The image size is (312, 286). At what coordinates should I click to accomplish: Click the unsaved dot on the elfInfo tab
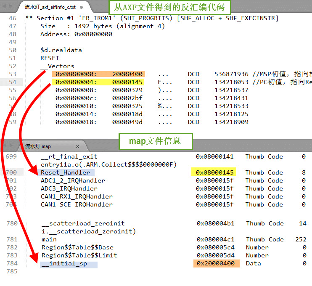click(x=82, y=7)
